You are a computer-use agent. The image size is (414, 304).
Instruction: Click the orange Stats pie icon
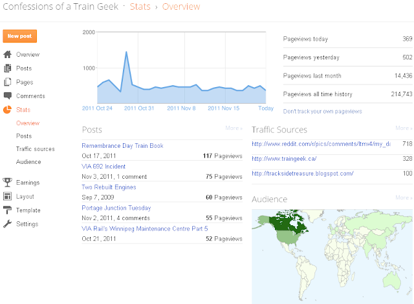pyautogui.click(x=8, y=110)
